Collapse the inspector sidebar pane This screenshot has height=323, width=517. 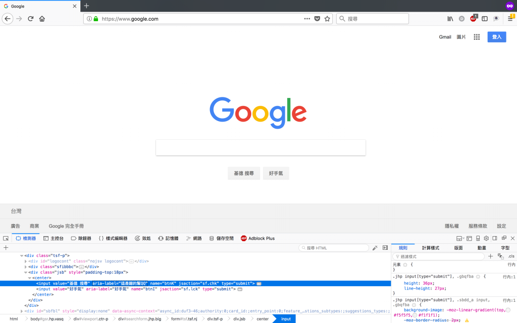tap(385, 248)
